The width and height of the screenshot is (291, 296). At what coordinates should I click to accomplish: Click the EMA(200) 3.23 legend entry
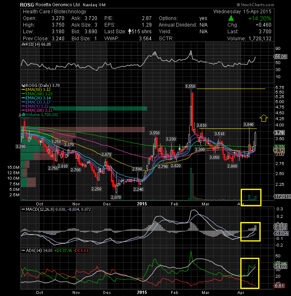[37, 94]
